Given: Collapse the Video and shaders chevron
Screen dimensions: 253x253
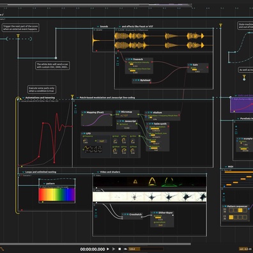Looking at the screenshot, I should pos(98,172).
